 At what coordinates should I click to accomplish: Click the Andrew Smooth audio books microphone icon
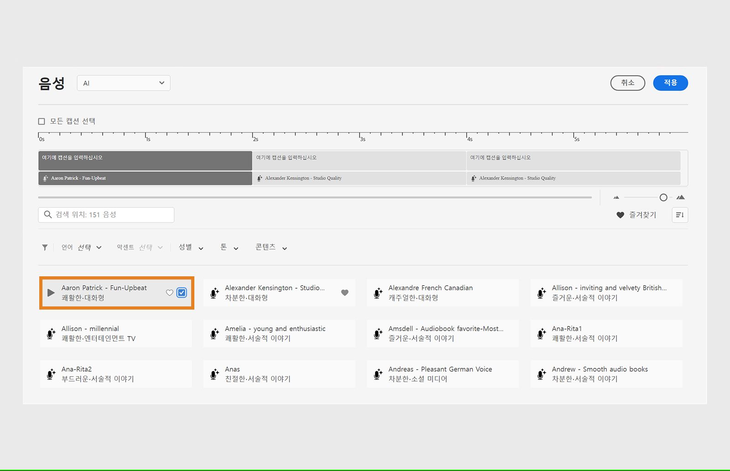[542, 374]
